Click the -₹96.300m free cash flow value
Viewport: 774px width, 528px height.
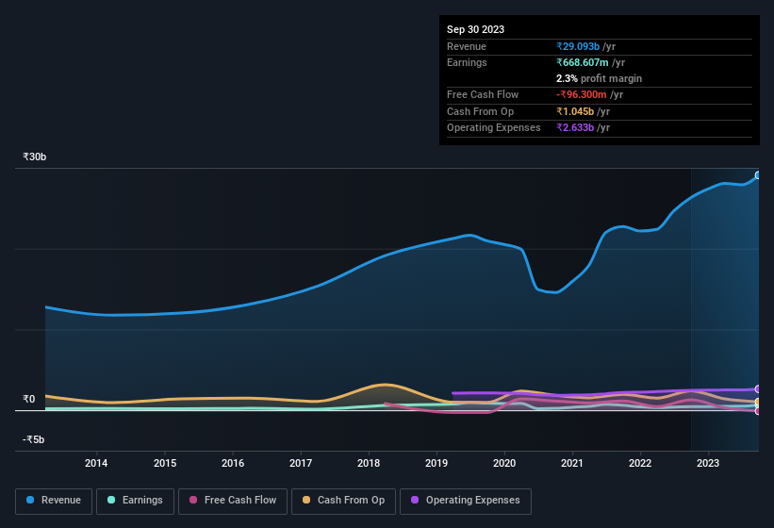[582, 94]
